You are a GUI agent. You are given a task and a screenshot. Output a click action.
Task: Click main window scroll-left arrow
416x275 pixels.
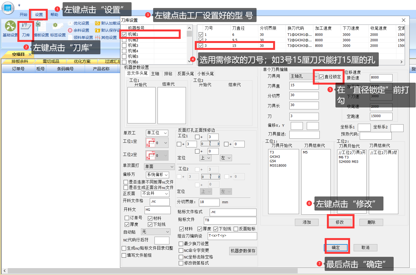tap(5, 271)
